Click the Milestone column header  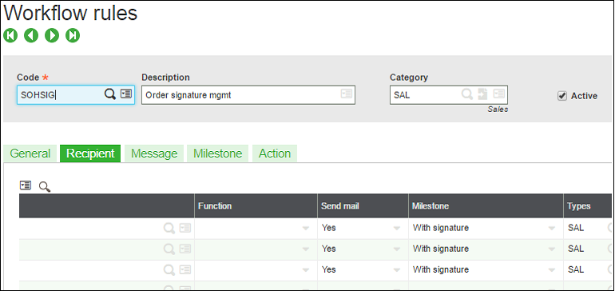pyautogui.click(x=486, y=205)
